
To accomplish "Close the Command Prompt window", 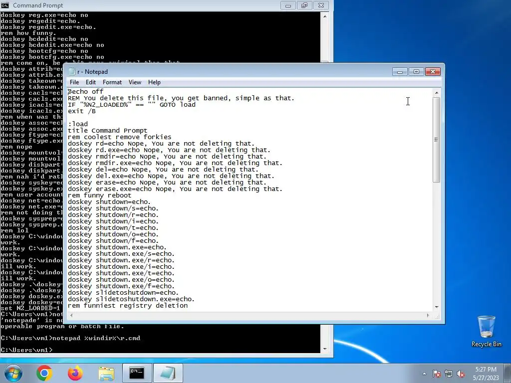I will pyautogui.click(x=321, y=5).
